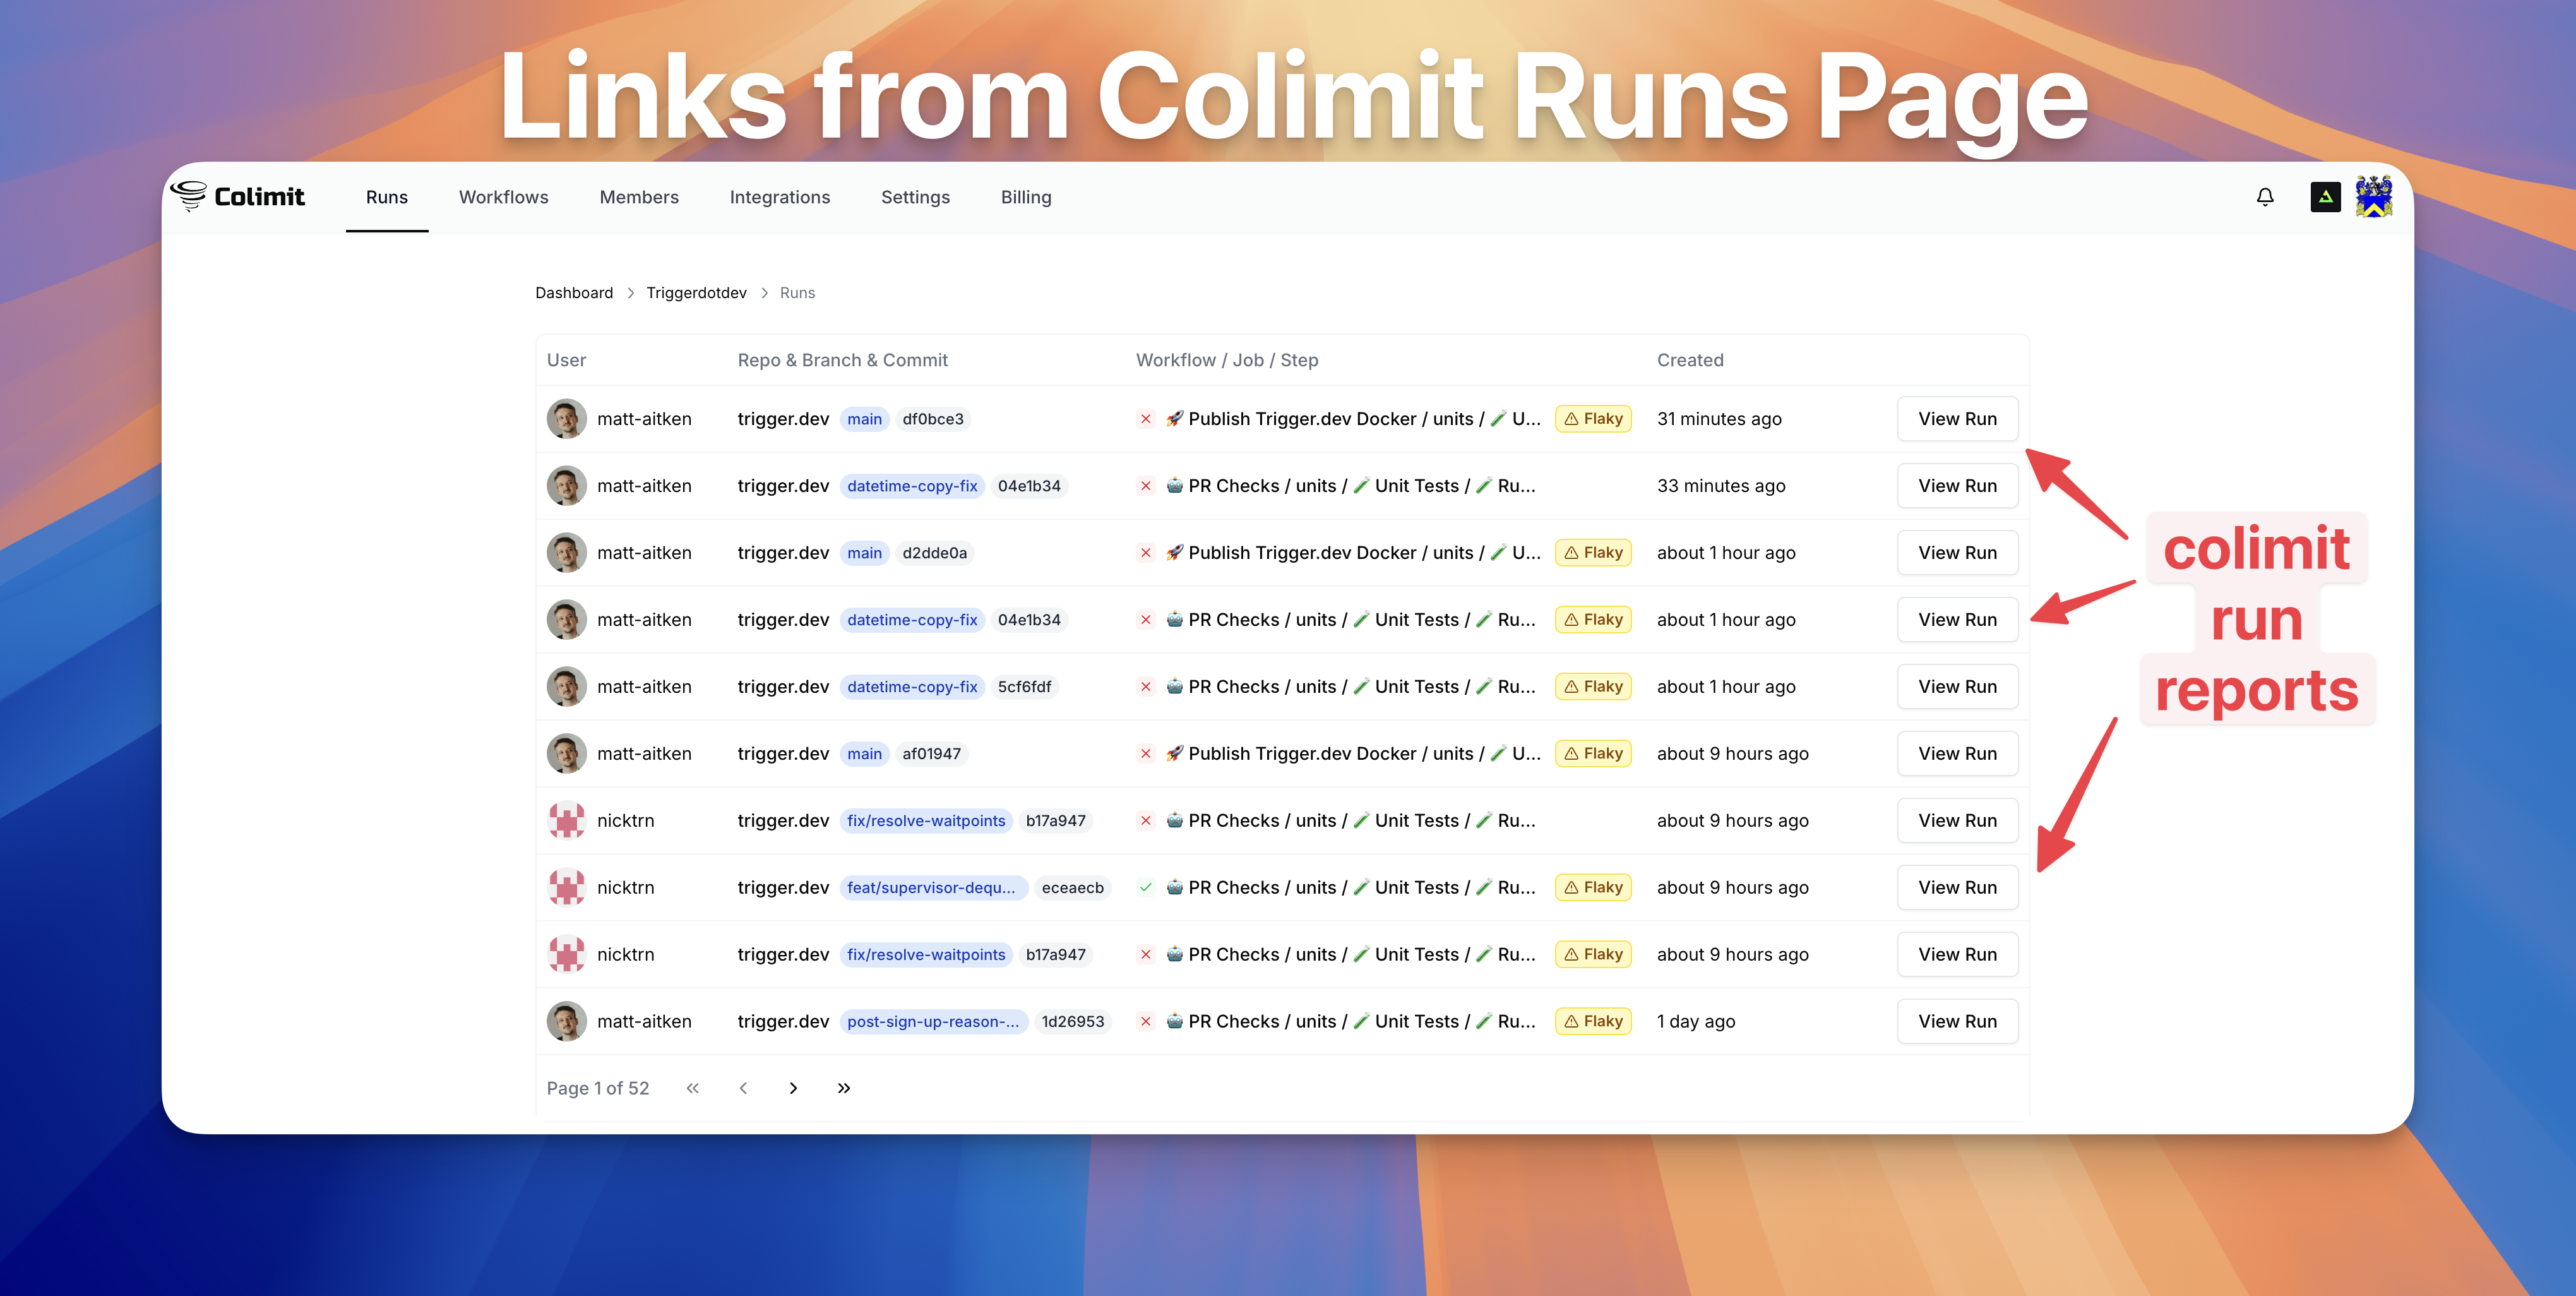The width and height of the screenshot is (2576, 1296).
Task: Click the commit hash eceaecb
Action: pyautogui.click(x=1072, y=887)
